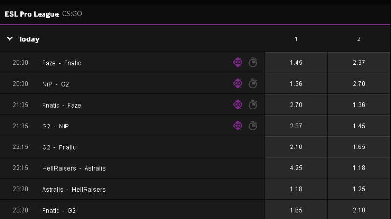Viewport: 391px width, 219px height.
Task: Click the ESL Pro League title
Action: click(31, 14)
